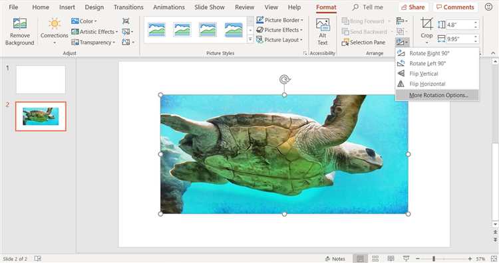499x263 pixels.
Task: Open the Corrections sun icon
Action: 55,23
